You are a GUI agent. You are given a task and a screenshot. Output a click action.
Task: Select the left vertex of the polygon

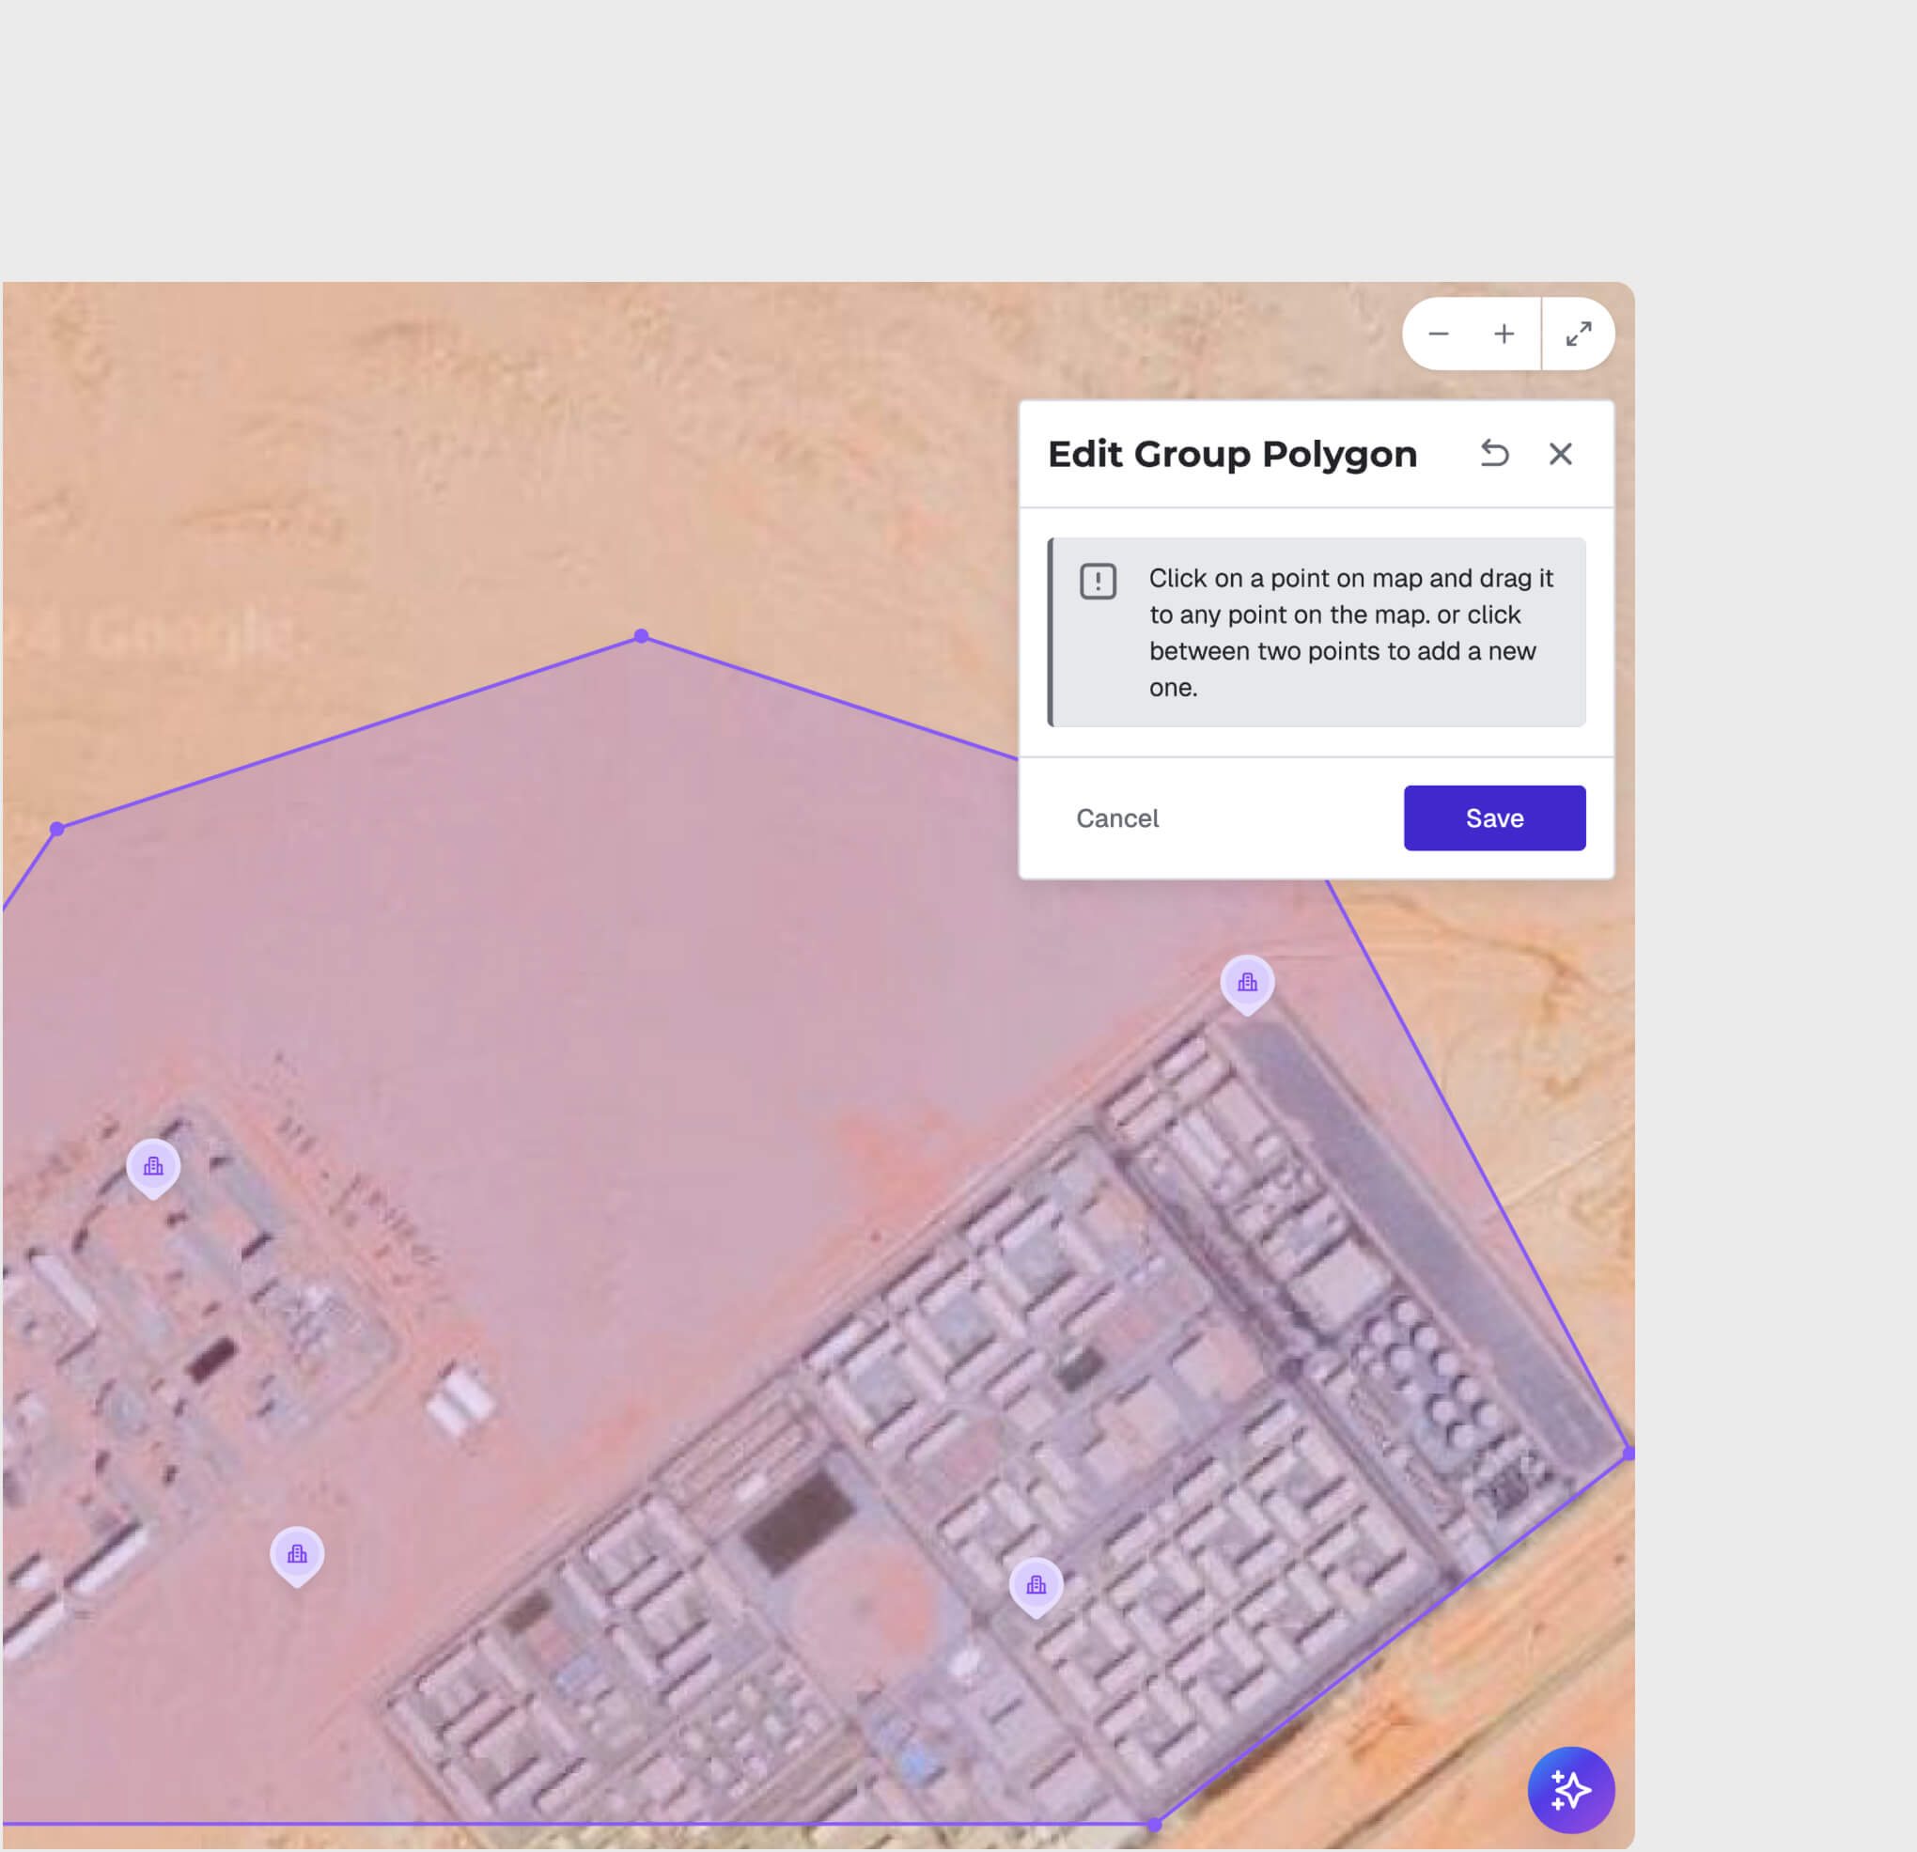point(55,828)
